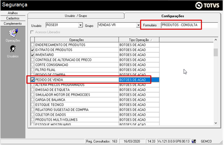The height and width of the screenshot is (145, 224).
Task: Click GEMCO label in status bar
Action: 206,141
